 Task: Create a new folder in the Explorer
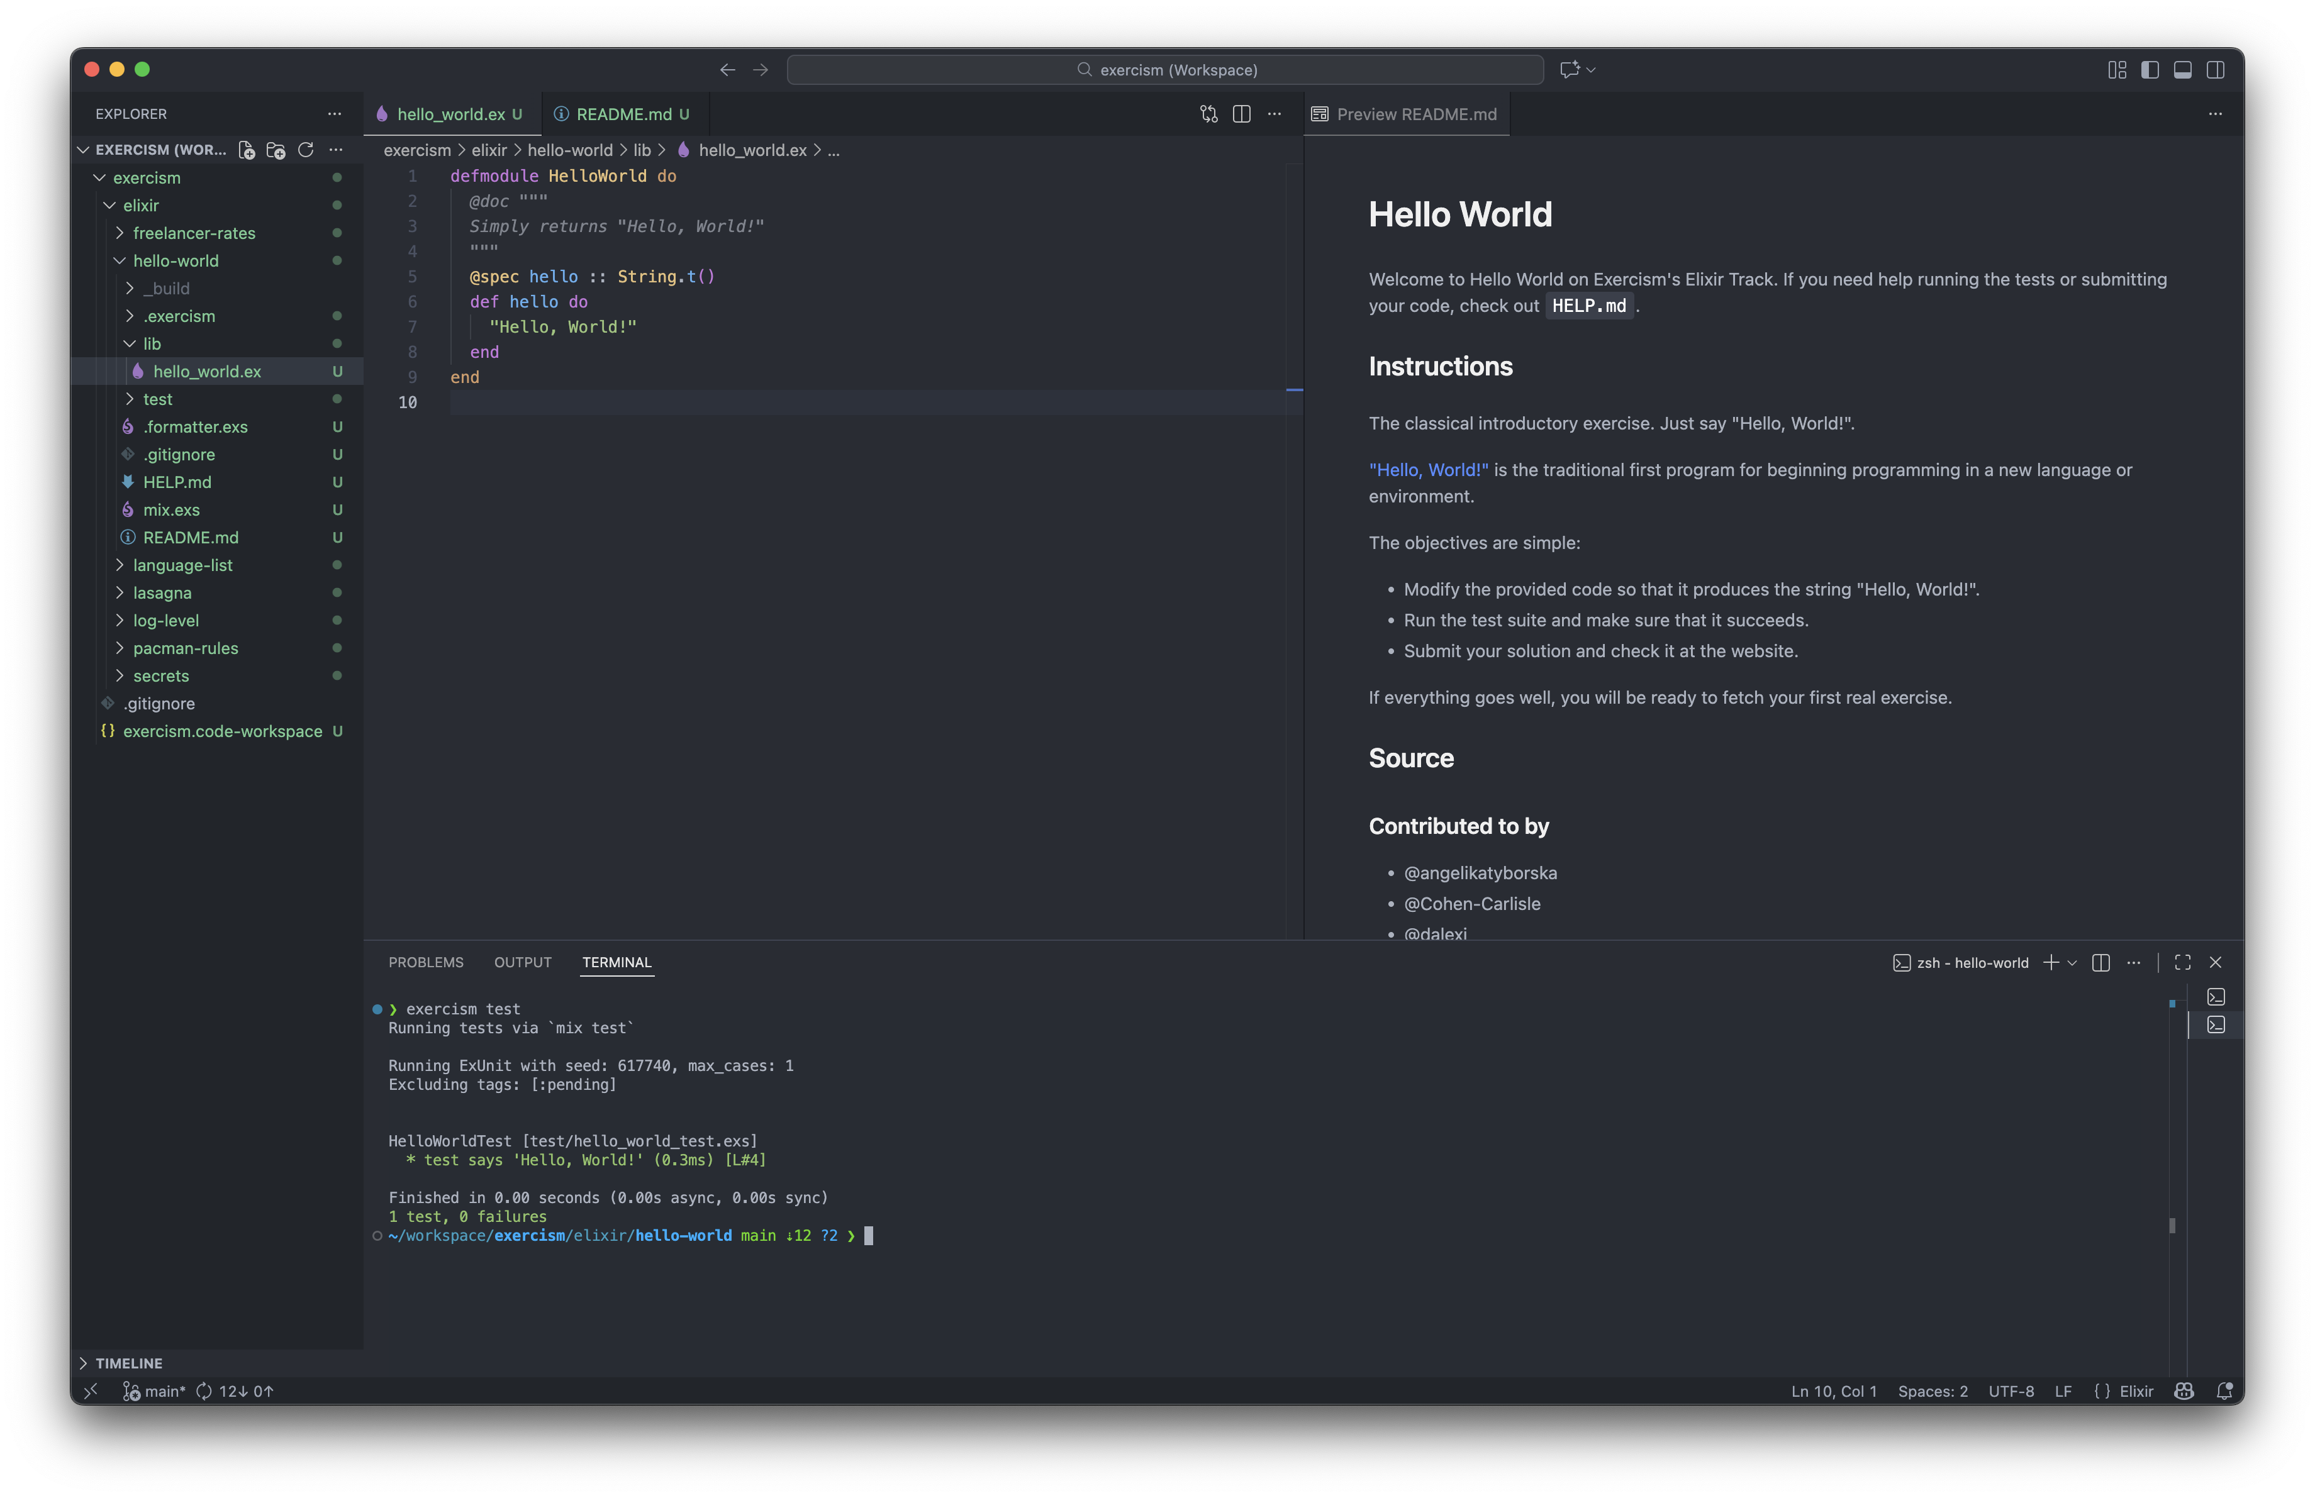coord(276,151)
